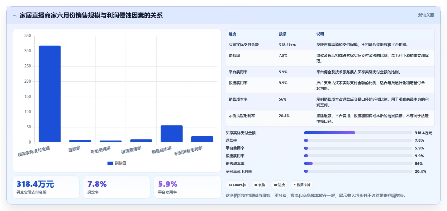The image size is (447, 211).
Task: Select the Chart.js chip label
Action: tap(239, 185)
